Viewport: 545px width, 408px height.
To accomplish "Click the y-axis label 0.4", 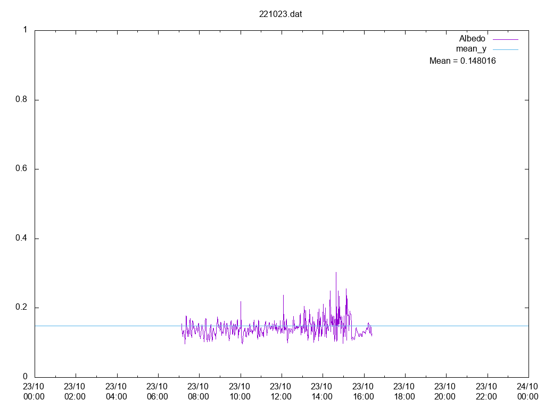I will tap(21, 239).
